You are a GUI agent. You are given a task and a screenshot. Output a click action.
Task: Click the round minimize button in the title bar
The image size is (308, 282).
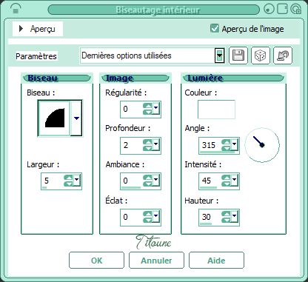coord(269,9)
